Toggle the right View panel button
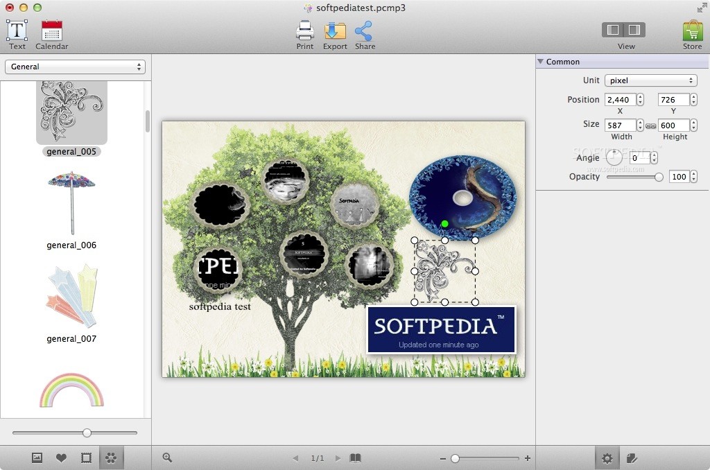Screen dimensions: 710x470 pos(634,30)
